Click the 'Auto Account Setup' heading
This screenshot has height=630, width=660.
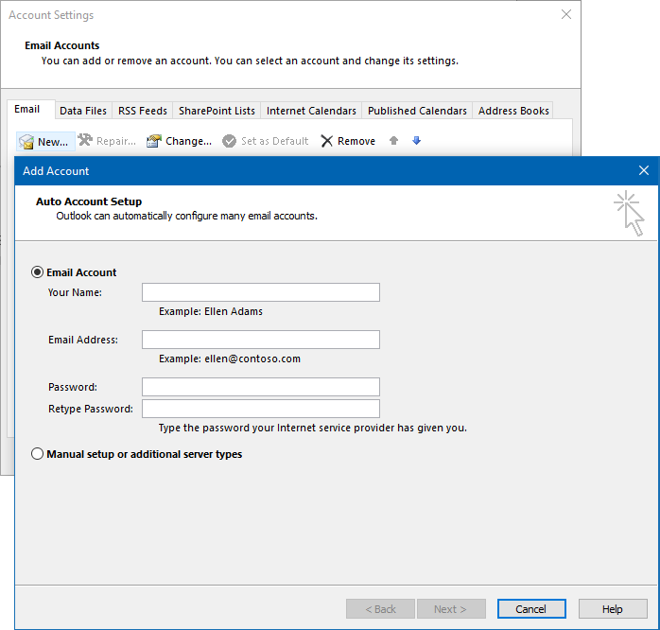89,201
